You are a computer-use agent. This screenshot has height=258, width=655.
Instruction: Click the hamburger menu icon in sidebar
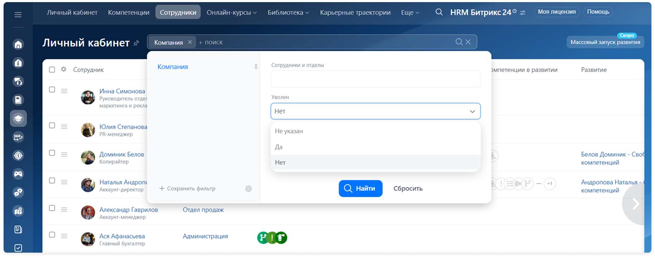pos(18,15)
